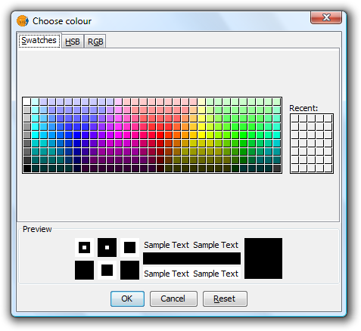Select the Swatches tab

coord(39,40)
